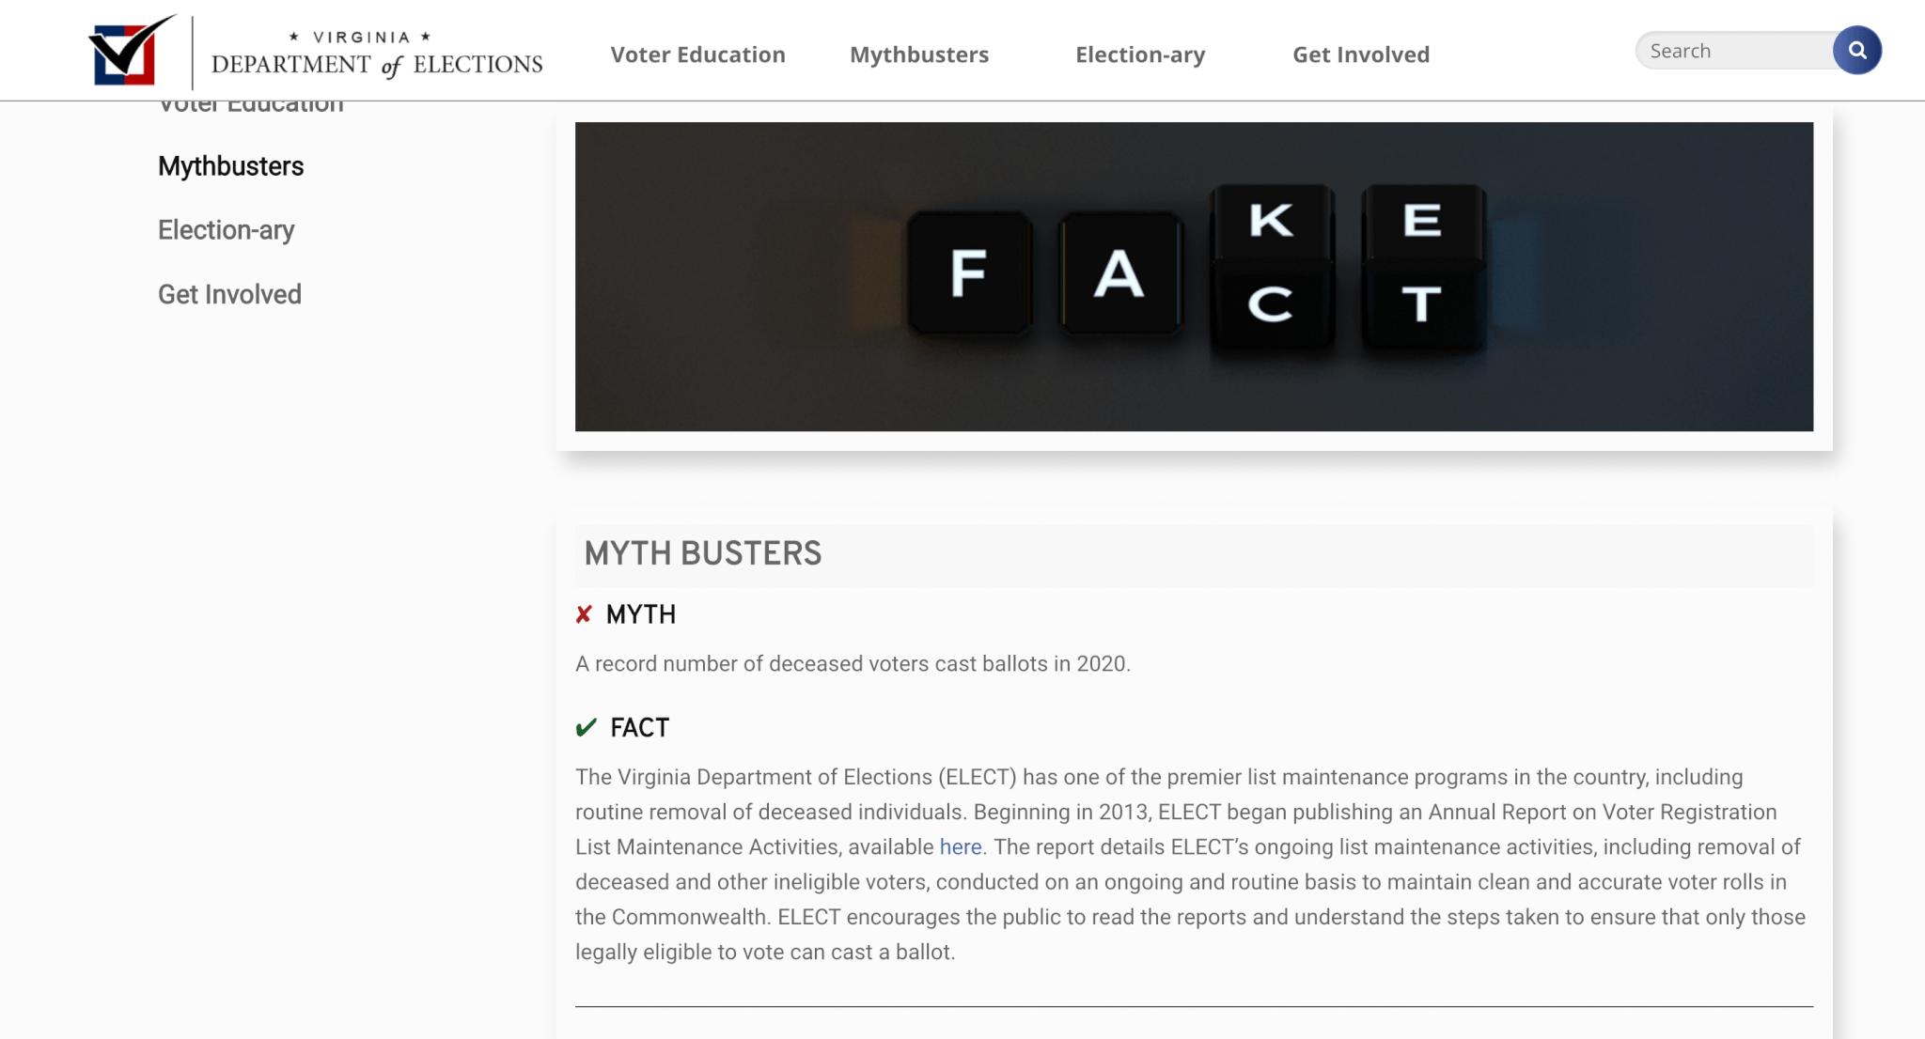The image size is (1925, 1039).
Task: Follow the "here" link to the annual report
Action: click(x=960, y=847)
